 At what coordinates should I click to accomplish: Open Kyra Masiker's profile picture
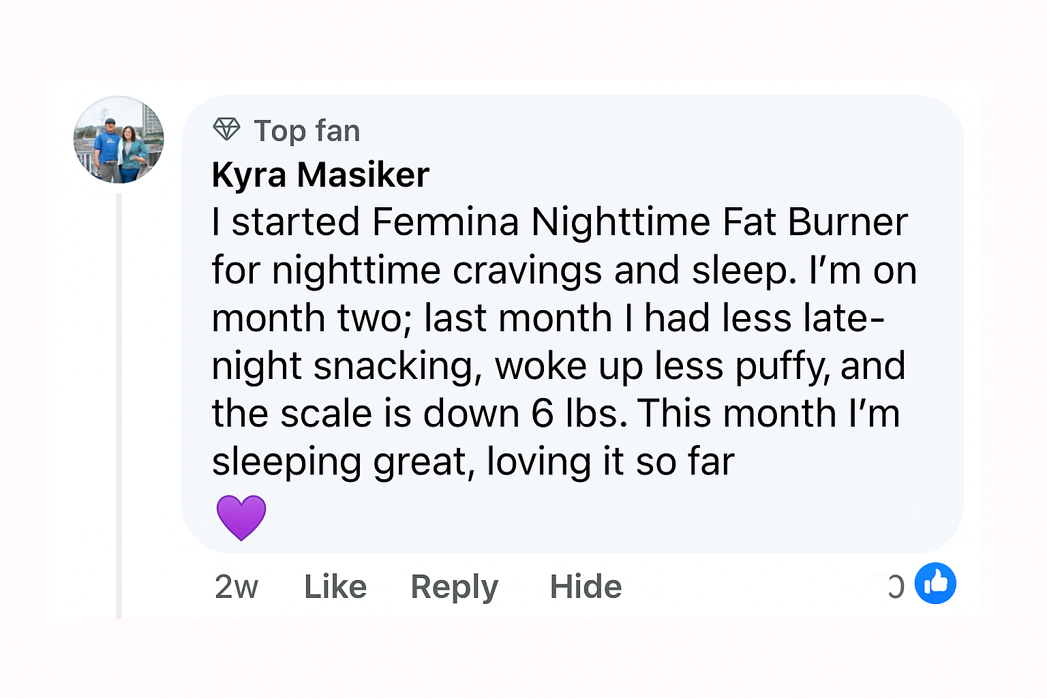pyautogui.click(x=119, y=140)
